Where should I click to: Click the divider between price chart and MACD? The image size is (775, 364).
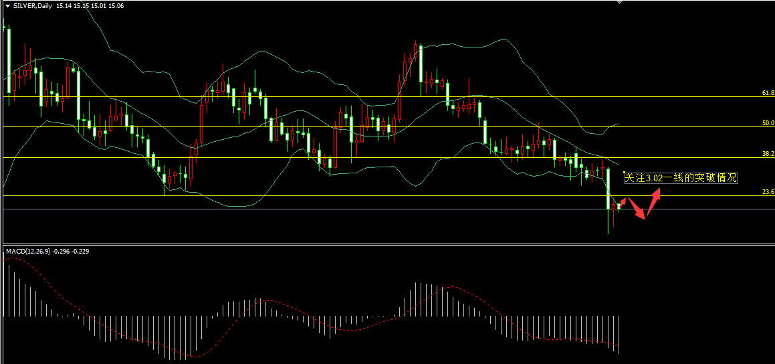[388, 245]
